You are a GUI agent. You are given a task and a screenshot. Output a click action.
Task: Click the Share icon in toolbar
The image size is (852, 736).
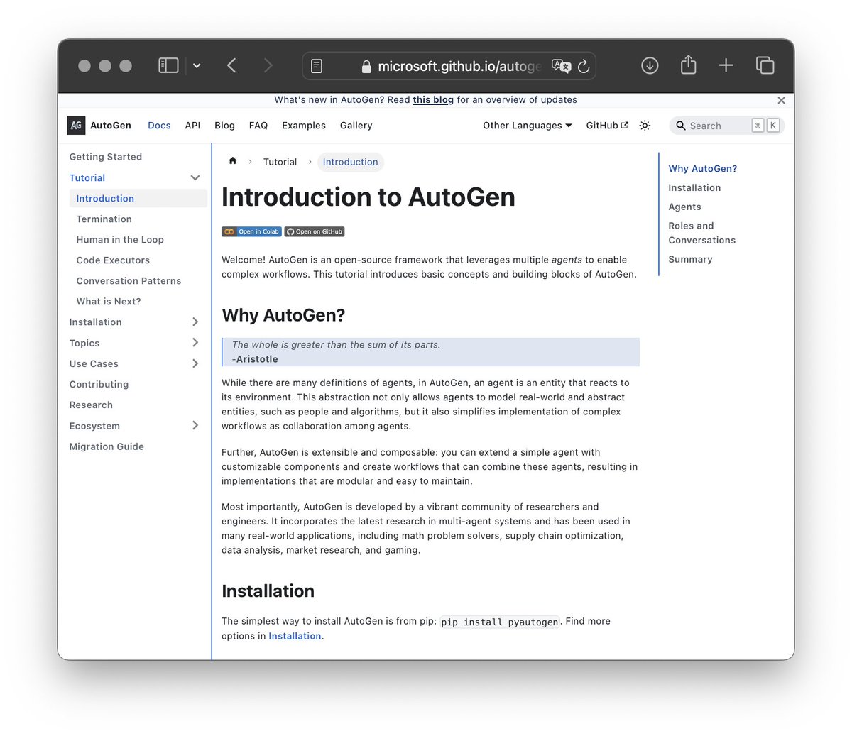click(x=688, y=65)
